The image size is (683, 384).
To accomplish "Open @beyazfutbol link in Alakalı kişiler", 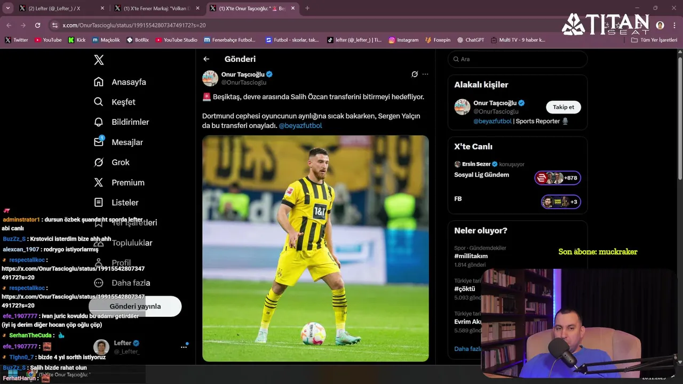I will click(x=493, y=121).
